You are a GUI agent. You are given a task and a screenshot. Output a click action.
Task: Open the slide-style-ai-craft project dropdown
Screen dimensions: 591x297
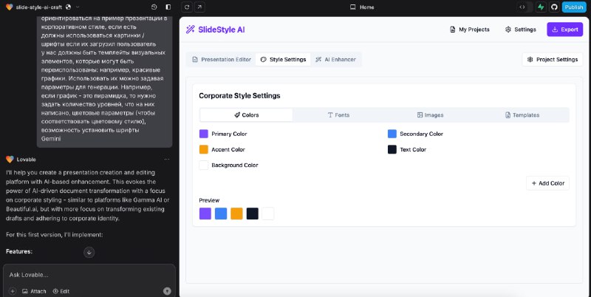click(78, 7)
